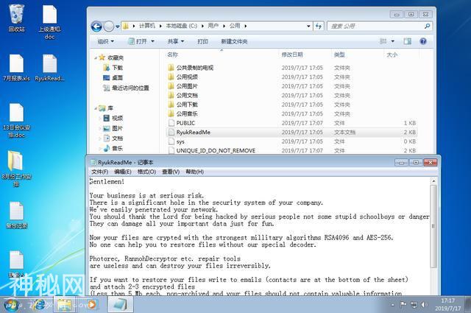Open recent pages dropdown beside forward button

pyautogui.click(x=118, y=27)
